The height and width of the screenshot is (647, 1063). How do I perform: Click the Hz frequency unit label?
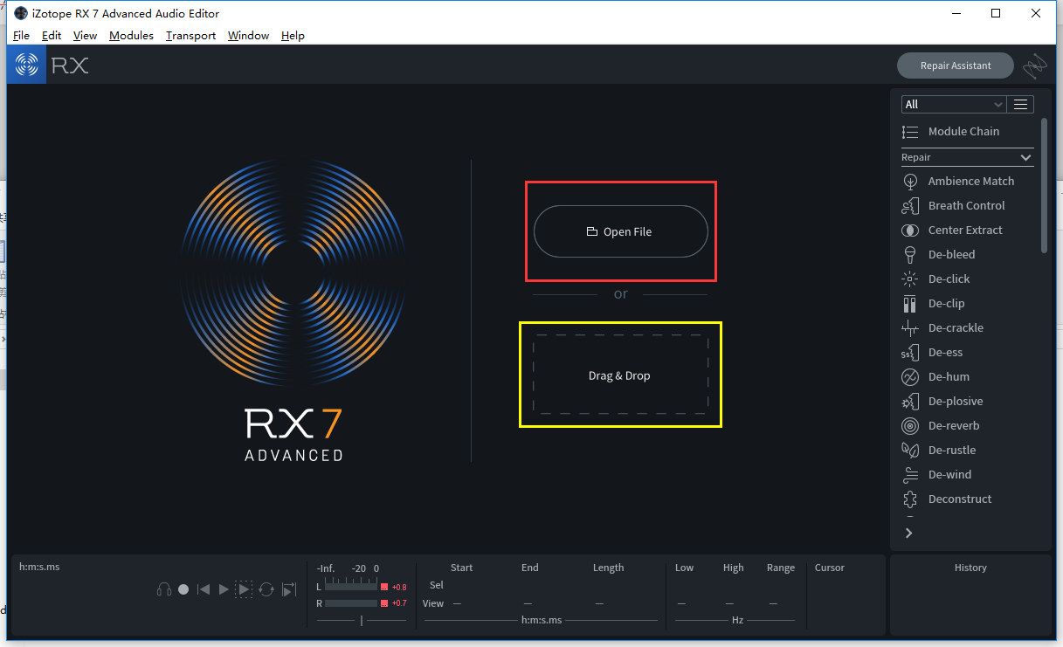(x=737, y=620)
